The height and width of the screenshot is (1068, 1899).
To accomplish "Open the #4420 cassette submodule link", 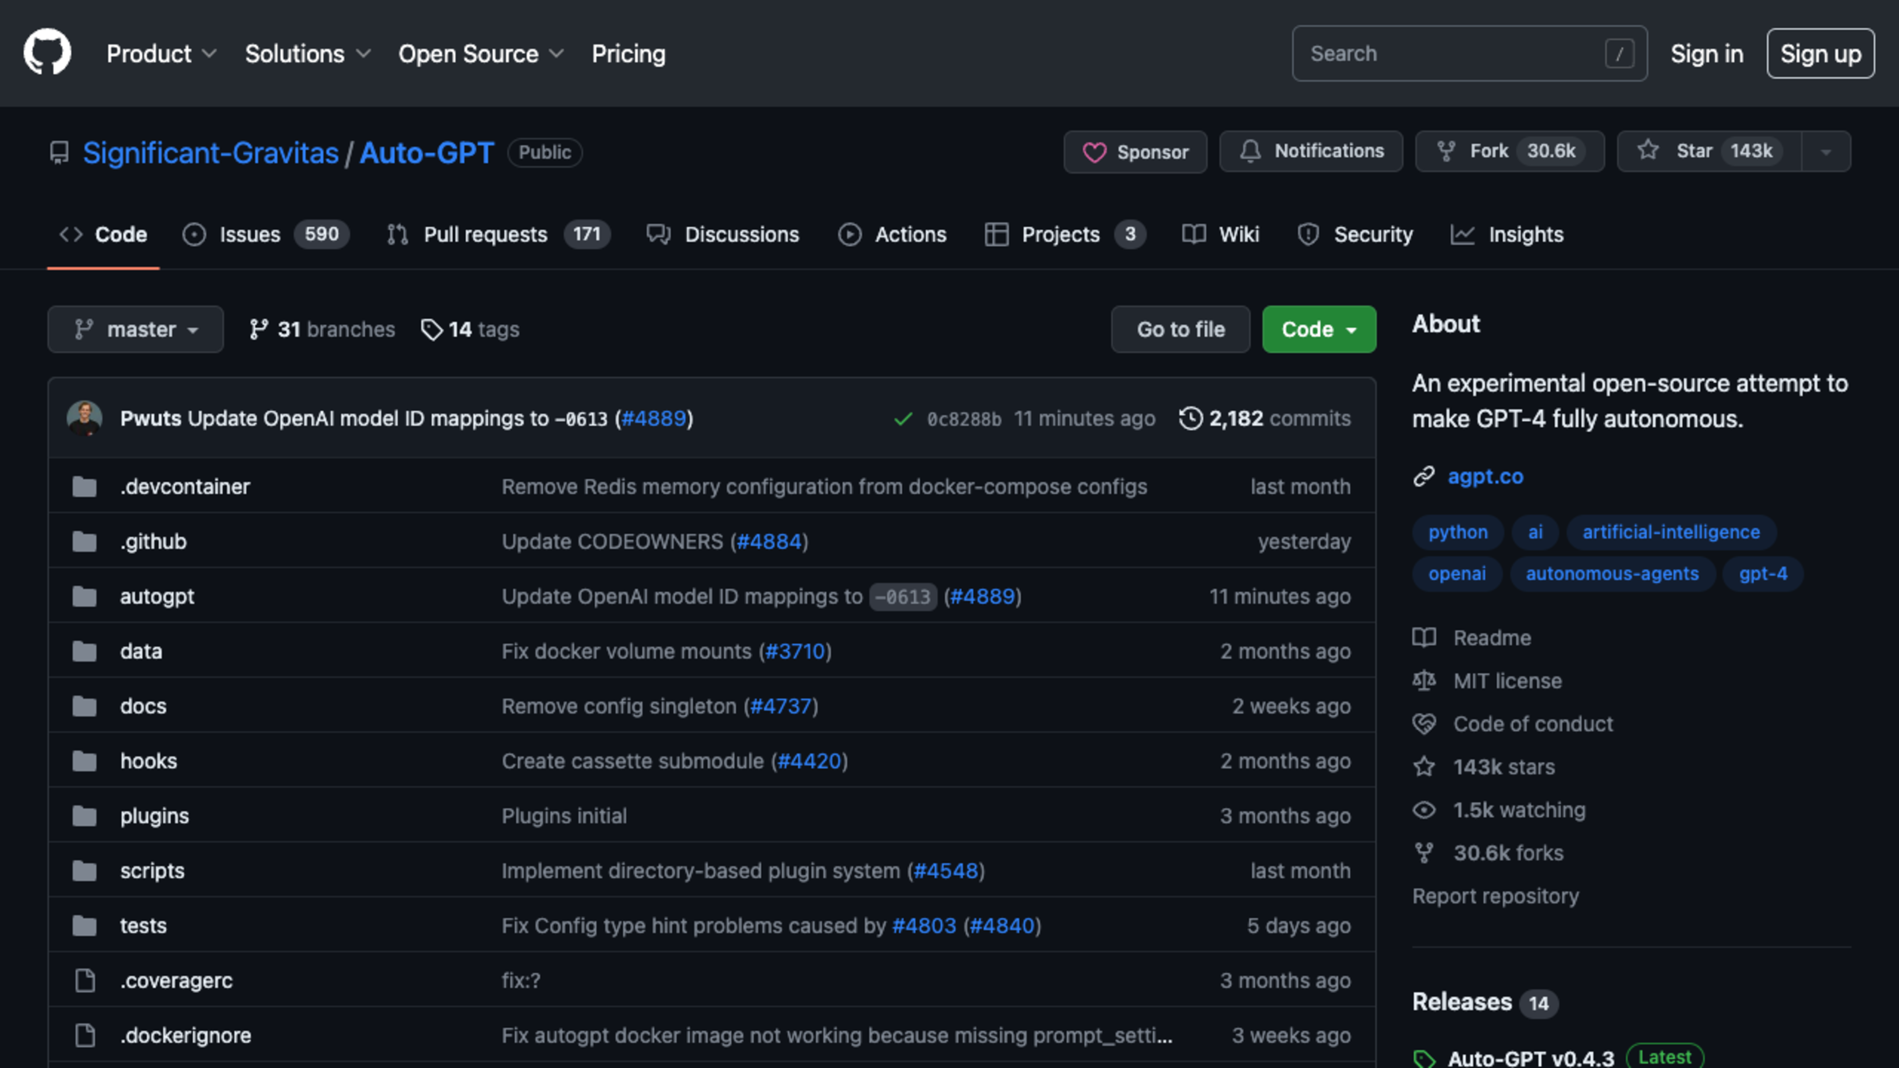I will point(810,760).
